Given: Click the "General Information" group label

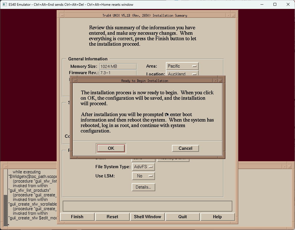Looking at the screenshot, I should click(x=88, y=59).
